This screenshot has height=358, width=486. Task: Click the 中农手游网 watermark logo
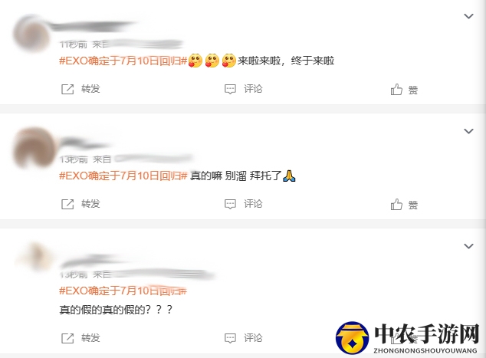(408, 338)
